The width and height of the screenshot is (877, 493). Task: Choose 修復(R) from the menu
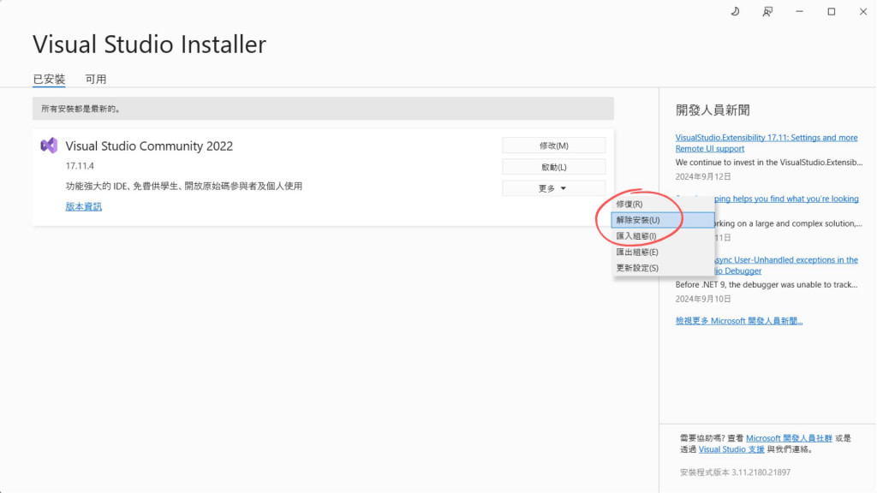[x=663, y=204]
